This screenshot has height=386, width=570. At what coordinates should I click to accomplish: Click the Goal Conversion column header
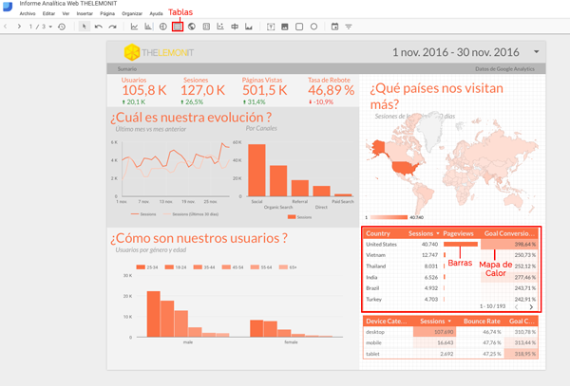pos(510,232)
